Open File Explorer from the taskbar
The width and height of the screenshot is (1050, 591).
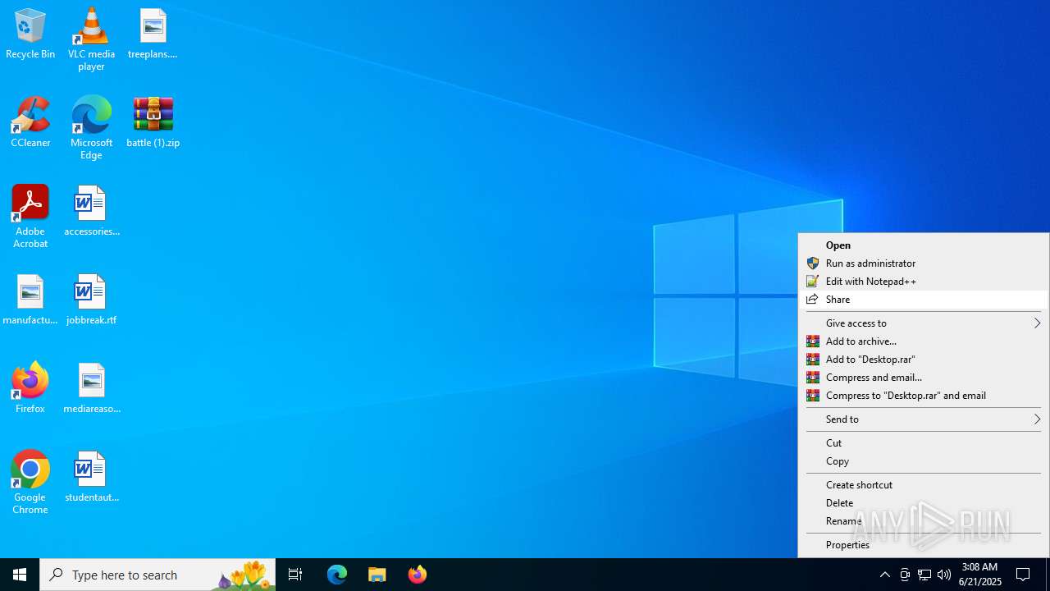[377, 575]
